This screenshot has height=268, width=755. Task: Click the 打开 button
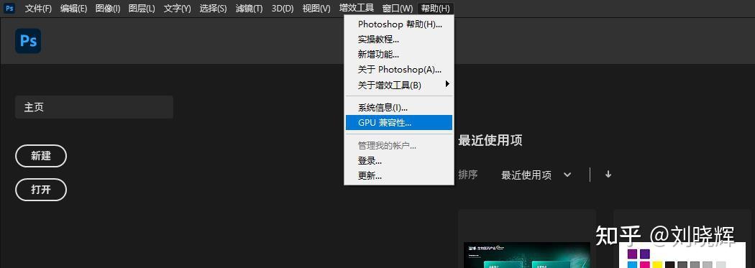(41, 190)
